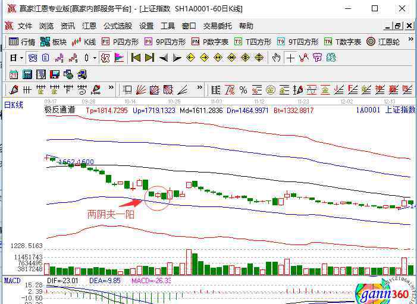
Task: Jump to the first bar with the green arrow icon
Action: click(x=136, y=58)
